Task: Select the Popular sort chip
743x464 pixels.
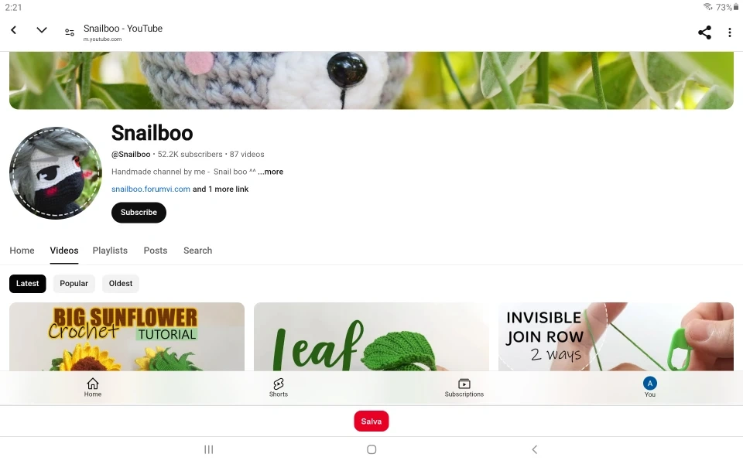Action: point(74,284)
